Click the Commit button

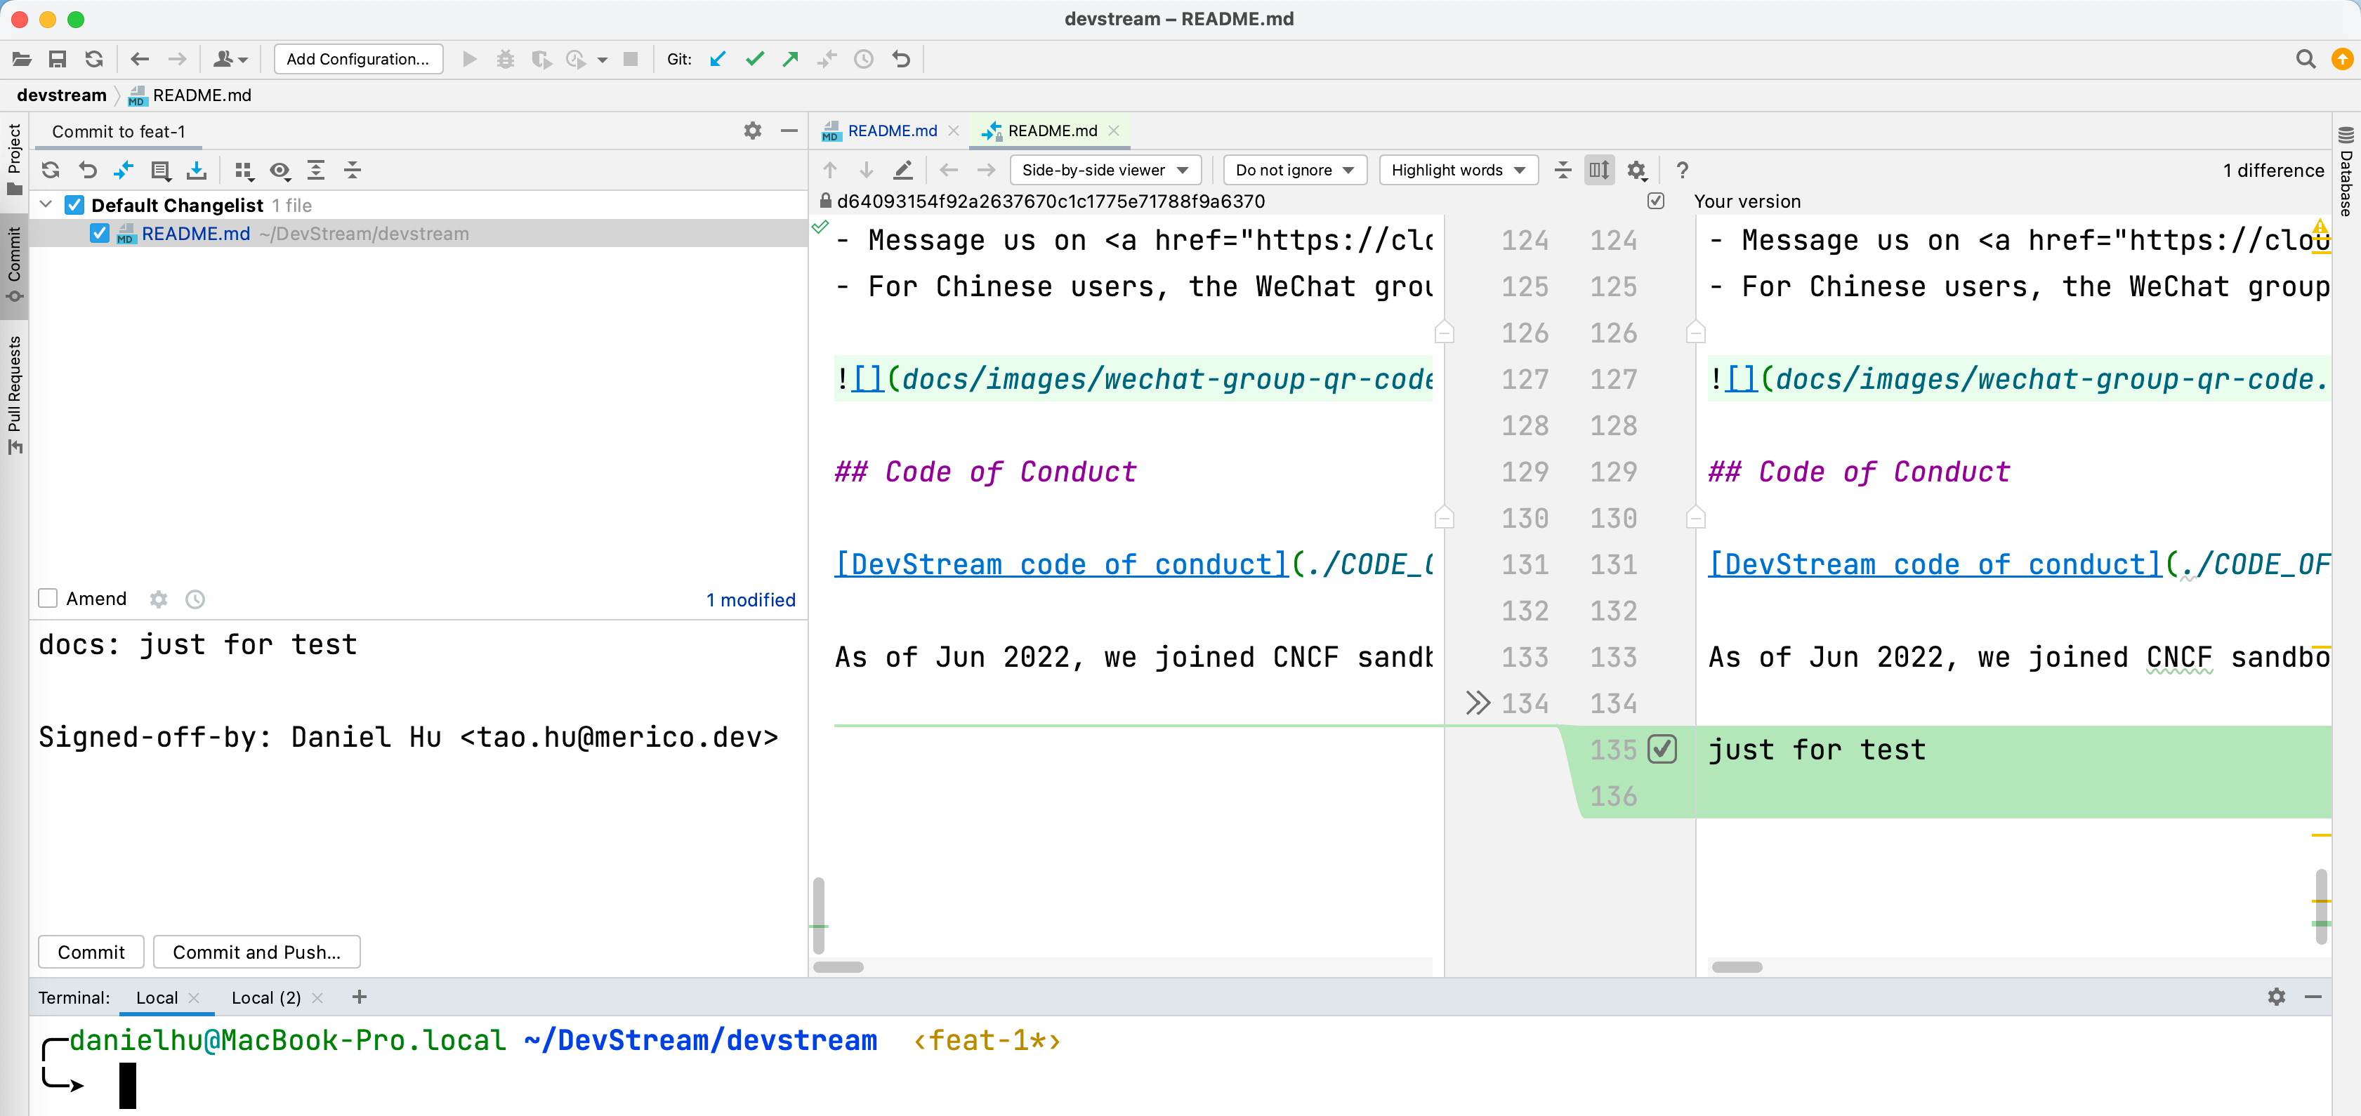tap(91, 952)
